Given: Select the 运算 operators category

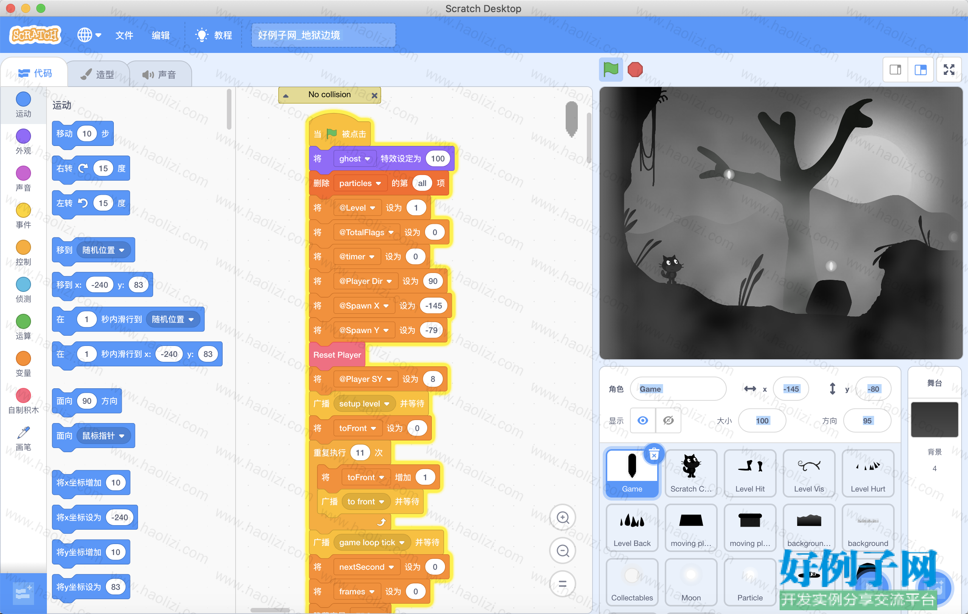Looking at the screenshot, I should [x=23, y=327].
